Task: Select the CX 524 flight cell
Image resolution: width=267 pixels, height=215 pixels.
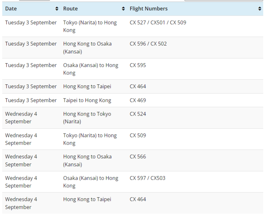Action: coord(138,114)
